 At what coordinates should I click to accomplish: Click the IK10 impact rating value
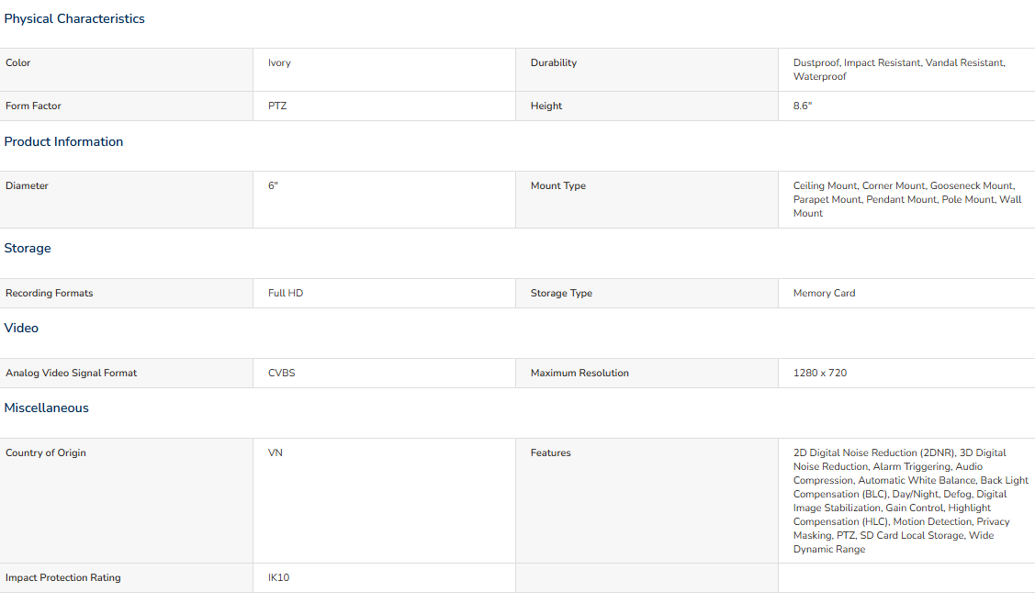click(278, 577)
